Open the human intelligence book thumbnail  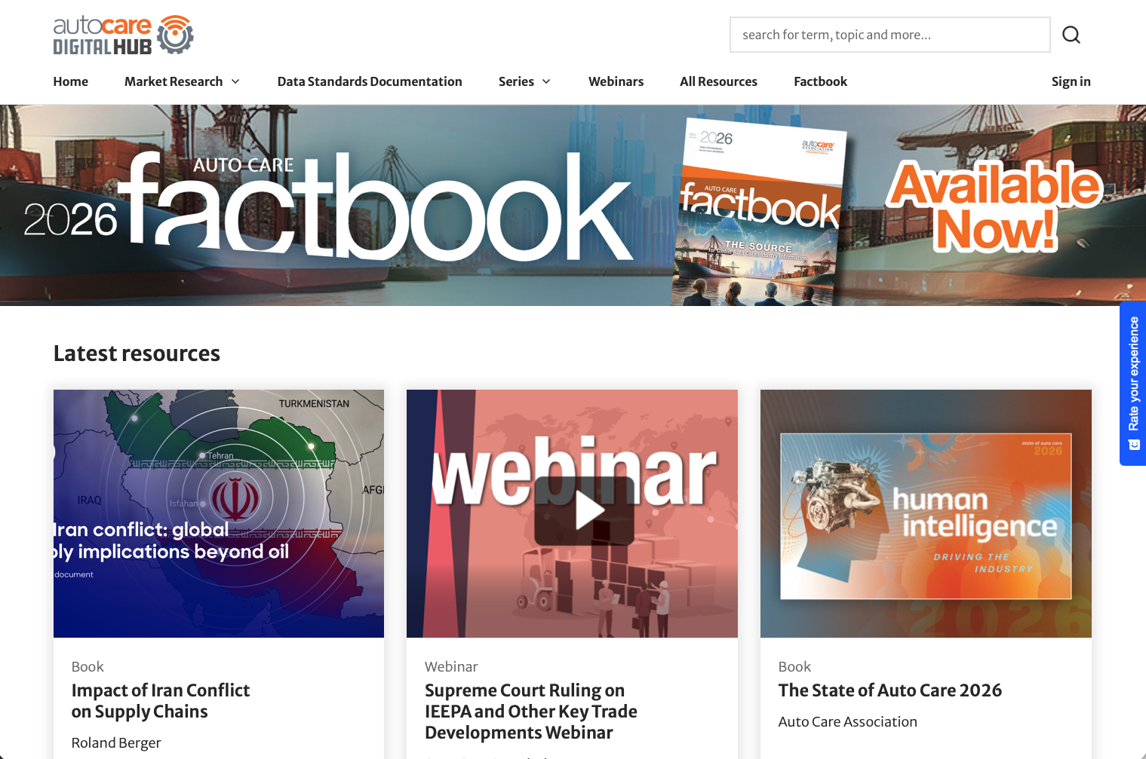click(926, 513)
